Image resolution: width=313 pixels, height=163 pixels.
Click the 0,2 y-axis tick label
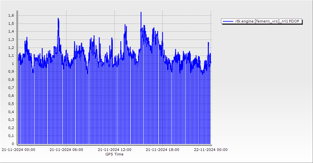click(x=11, y=128)
